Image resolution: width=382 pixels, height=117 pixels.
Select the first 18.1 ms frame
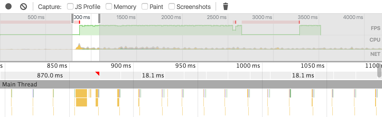(x=153, y=76)
